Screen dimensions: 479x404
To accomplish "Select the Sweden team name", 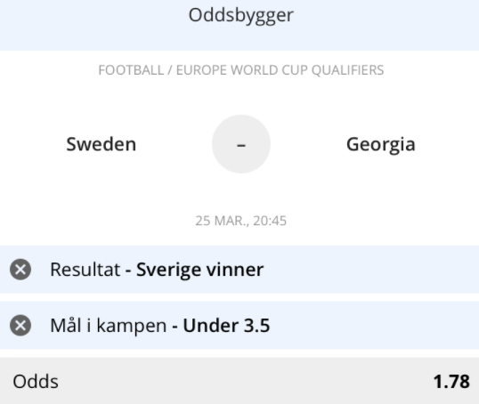I will pyautogui.click(x=101, y=144).
